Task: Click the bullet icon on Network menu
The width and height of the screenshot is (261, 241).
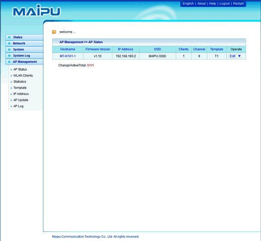Action: pyautogui.click(x=9, y=43)
